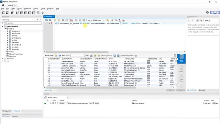
Task: Open the Scripting menu
Action: pos(50,9)
